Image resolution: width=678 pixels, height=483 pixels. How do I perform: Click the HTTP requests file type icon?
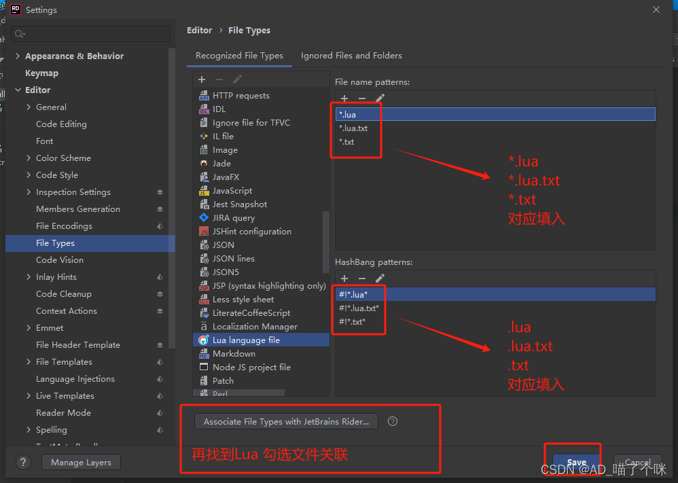coord(204,96)
